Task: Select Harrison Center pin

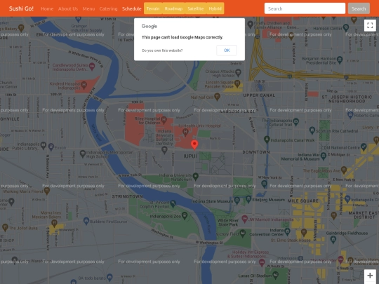Action: (x=346, y=27)
